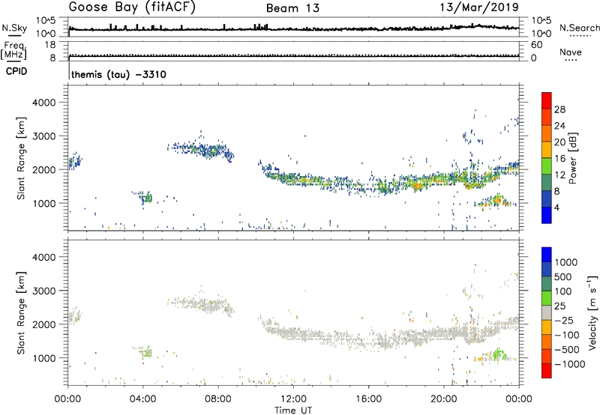Click the date "13/Mar/2019"
The image size is (600, 415).
pos(479,7)
